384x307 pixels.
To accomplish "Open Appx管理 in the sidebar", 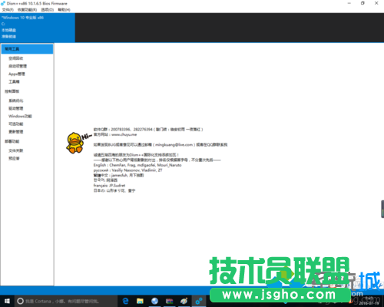I will [x=17, y=74].
